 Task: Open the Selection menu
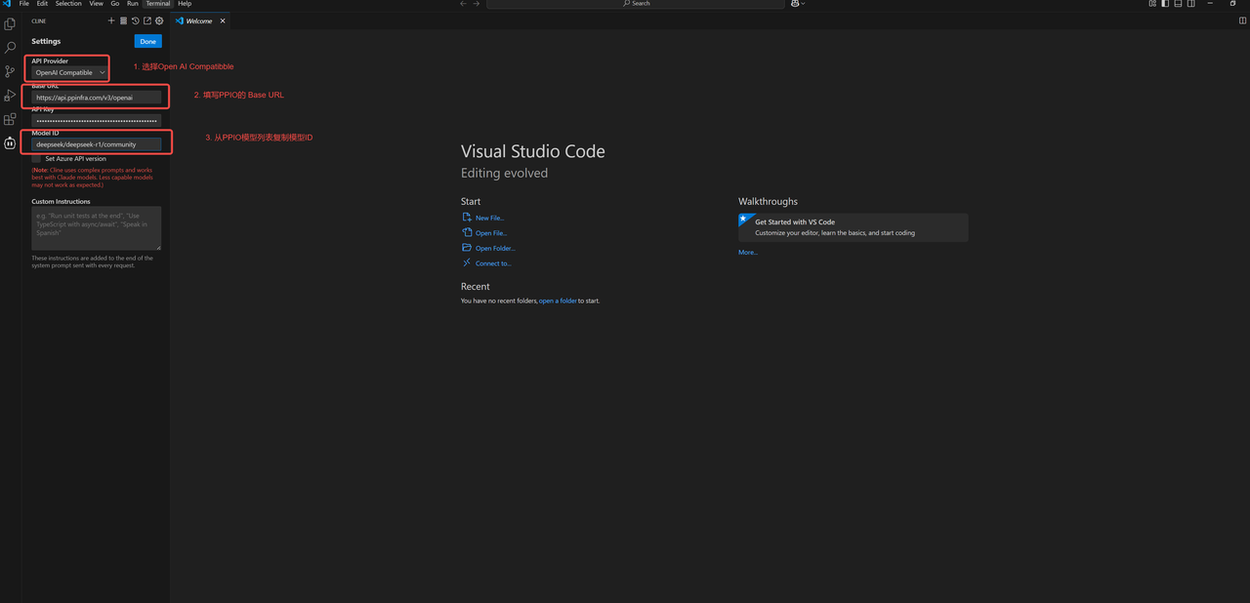68,4
